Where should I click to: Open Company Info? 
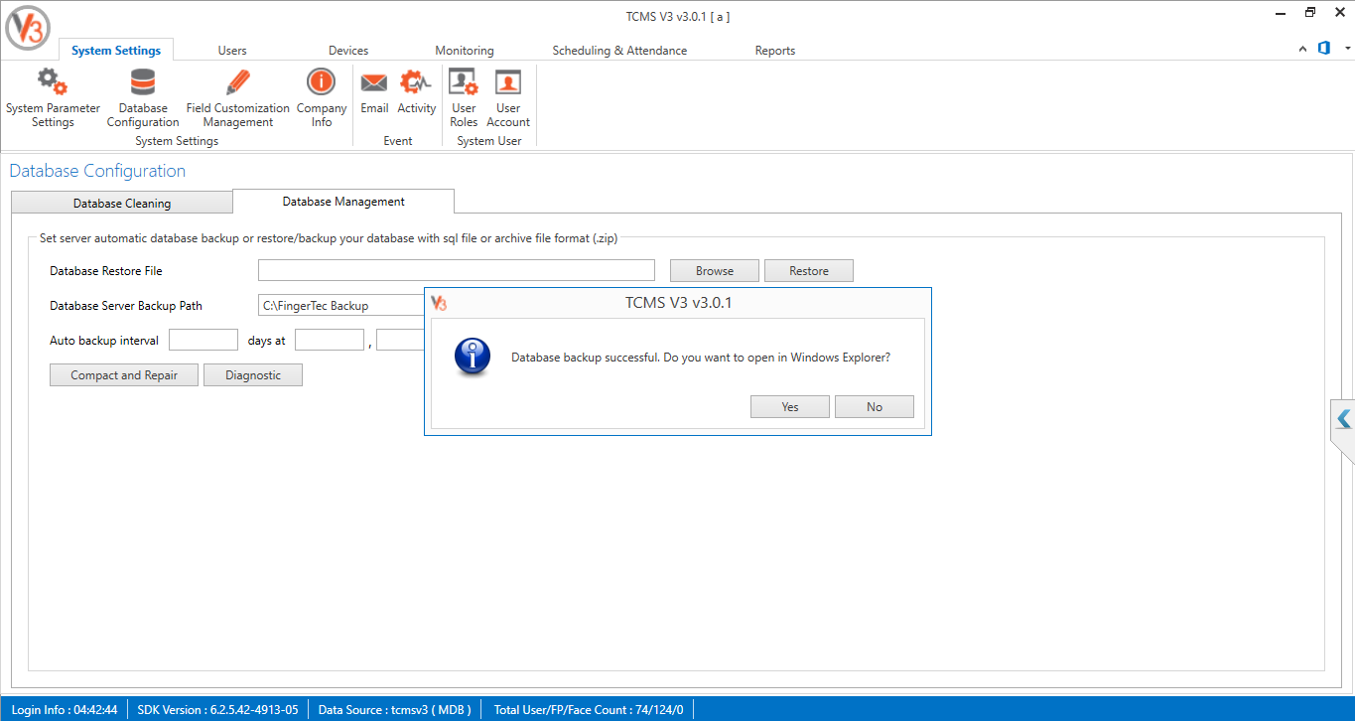[322, 97]
